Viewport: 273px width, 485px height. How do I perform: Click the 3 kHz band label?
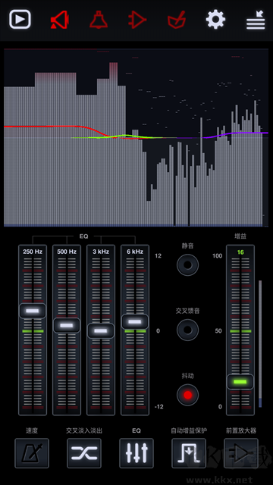pyautogui.click(x=101, y=252)
